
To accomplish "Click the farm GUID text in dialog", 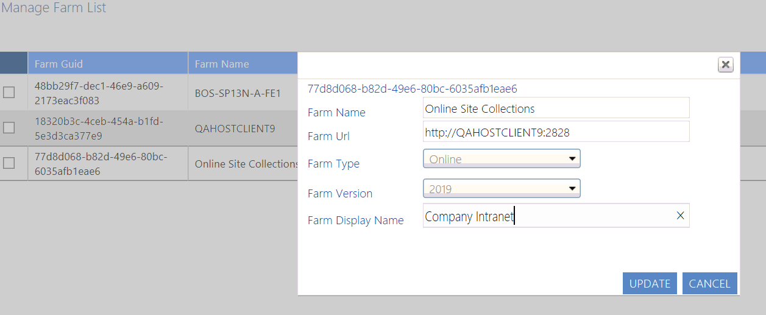I will coord(412,89).
